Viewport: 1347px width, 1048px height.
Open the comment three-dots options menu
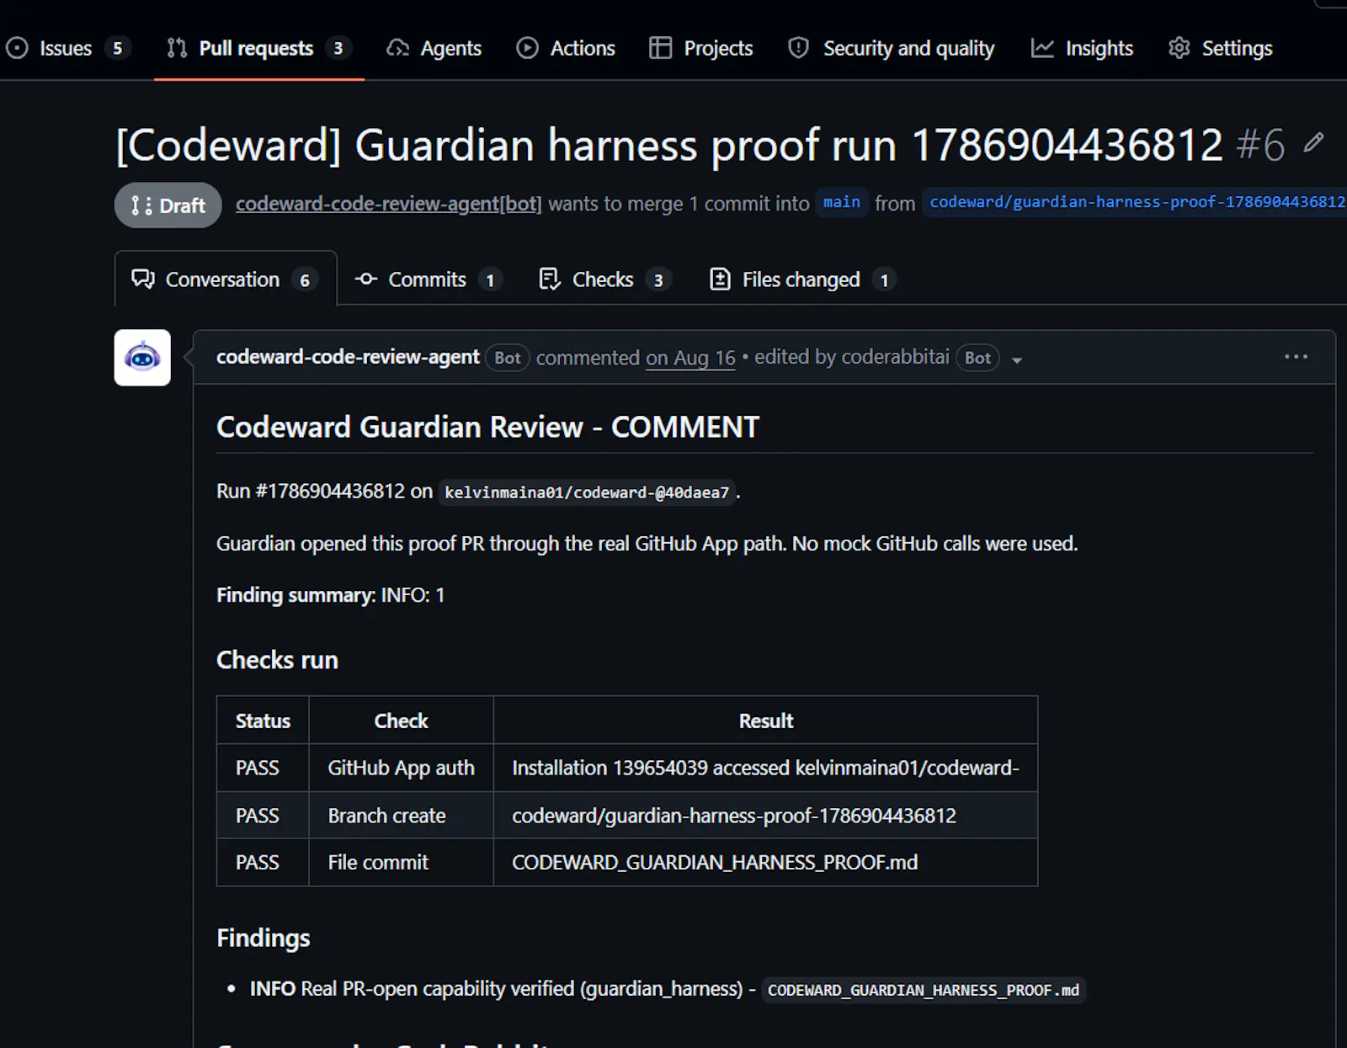(x=1296, y=357)
